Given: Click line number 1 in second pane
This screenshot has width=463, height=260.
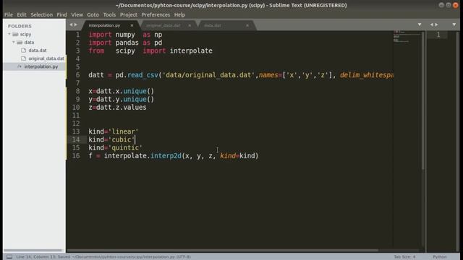Looking at the screenshot, I should point(438,35).
